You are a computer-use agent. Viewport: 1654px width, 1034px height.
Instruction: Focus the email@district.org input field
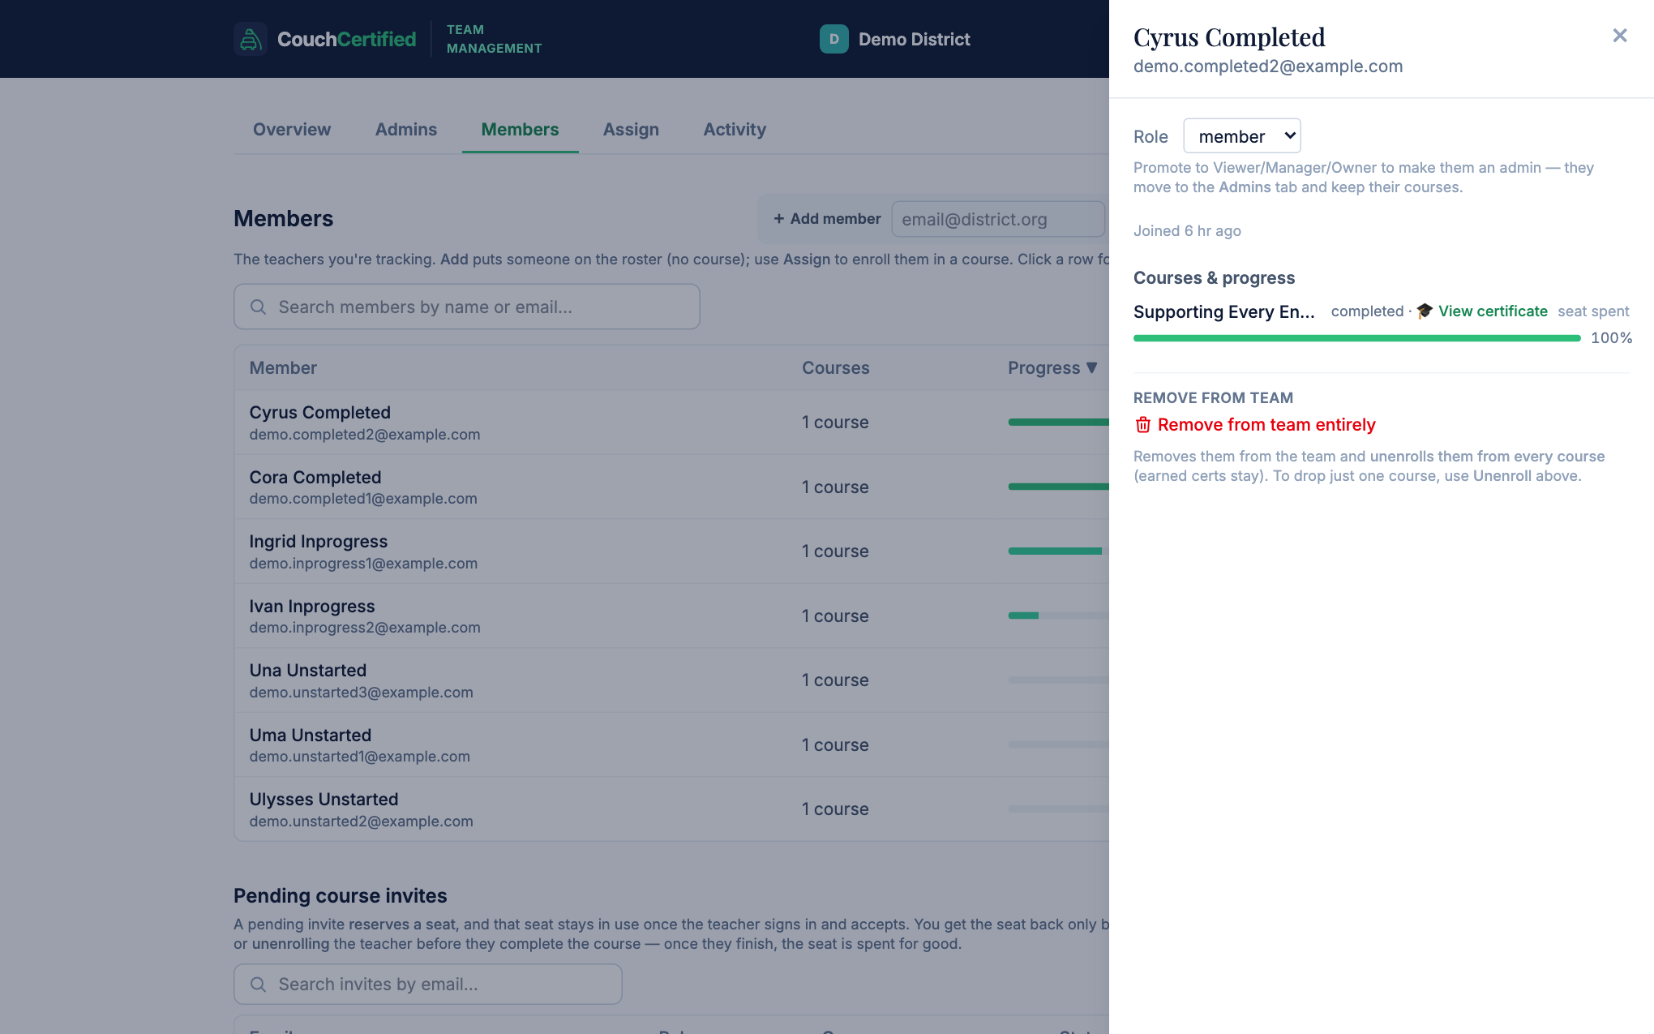pyautogui.click(x=998, y=219)
